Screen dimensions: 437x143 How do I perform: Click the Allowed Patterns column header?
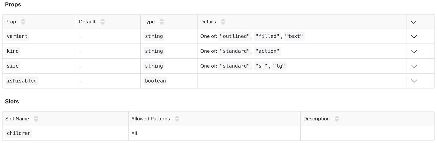tap(150, 119)
